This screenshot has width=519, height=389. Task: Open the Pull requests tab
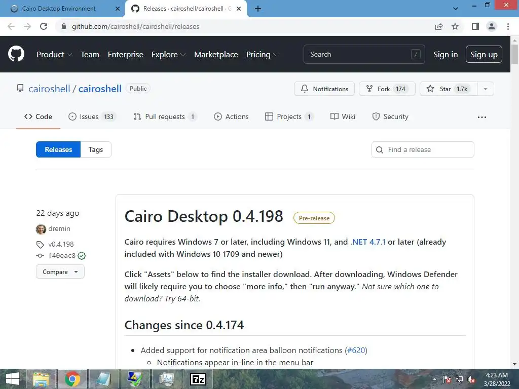pyautogui.click(x=165, y=117)
